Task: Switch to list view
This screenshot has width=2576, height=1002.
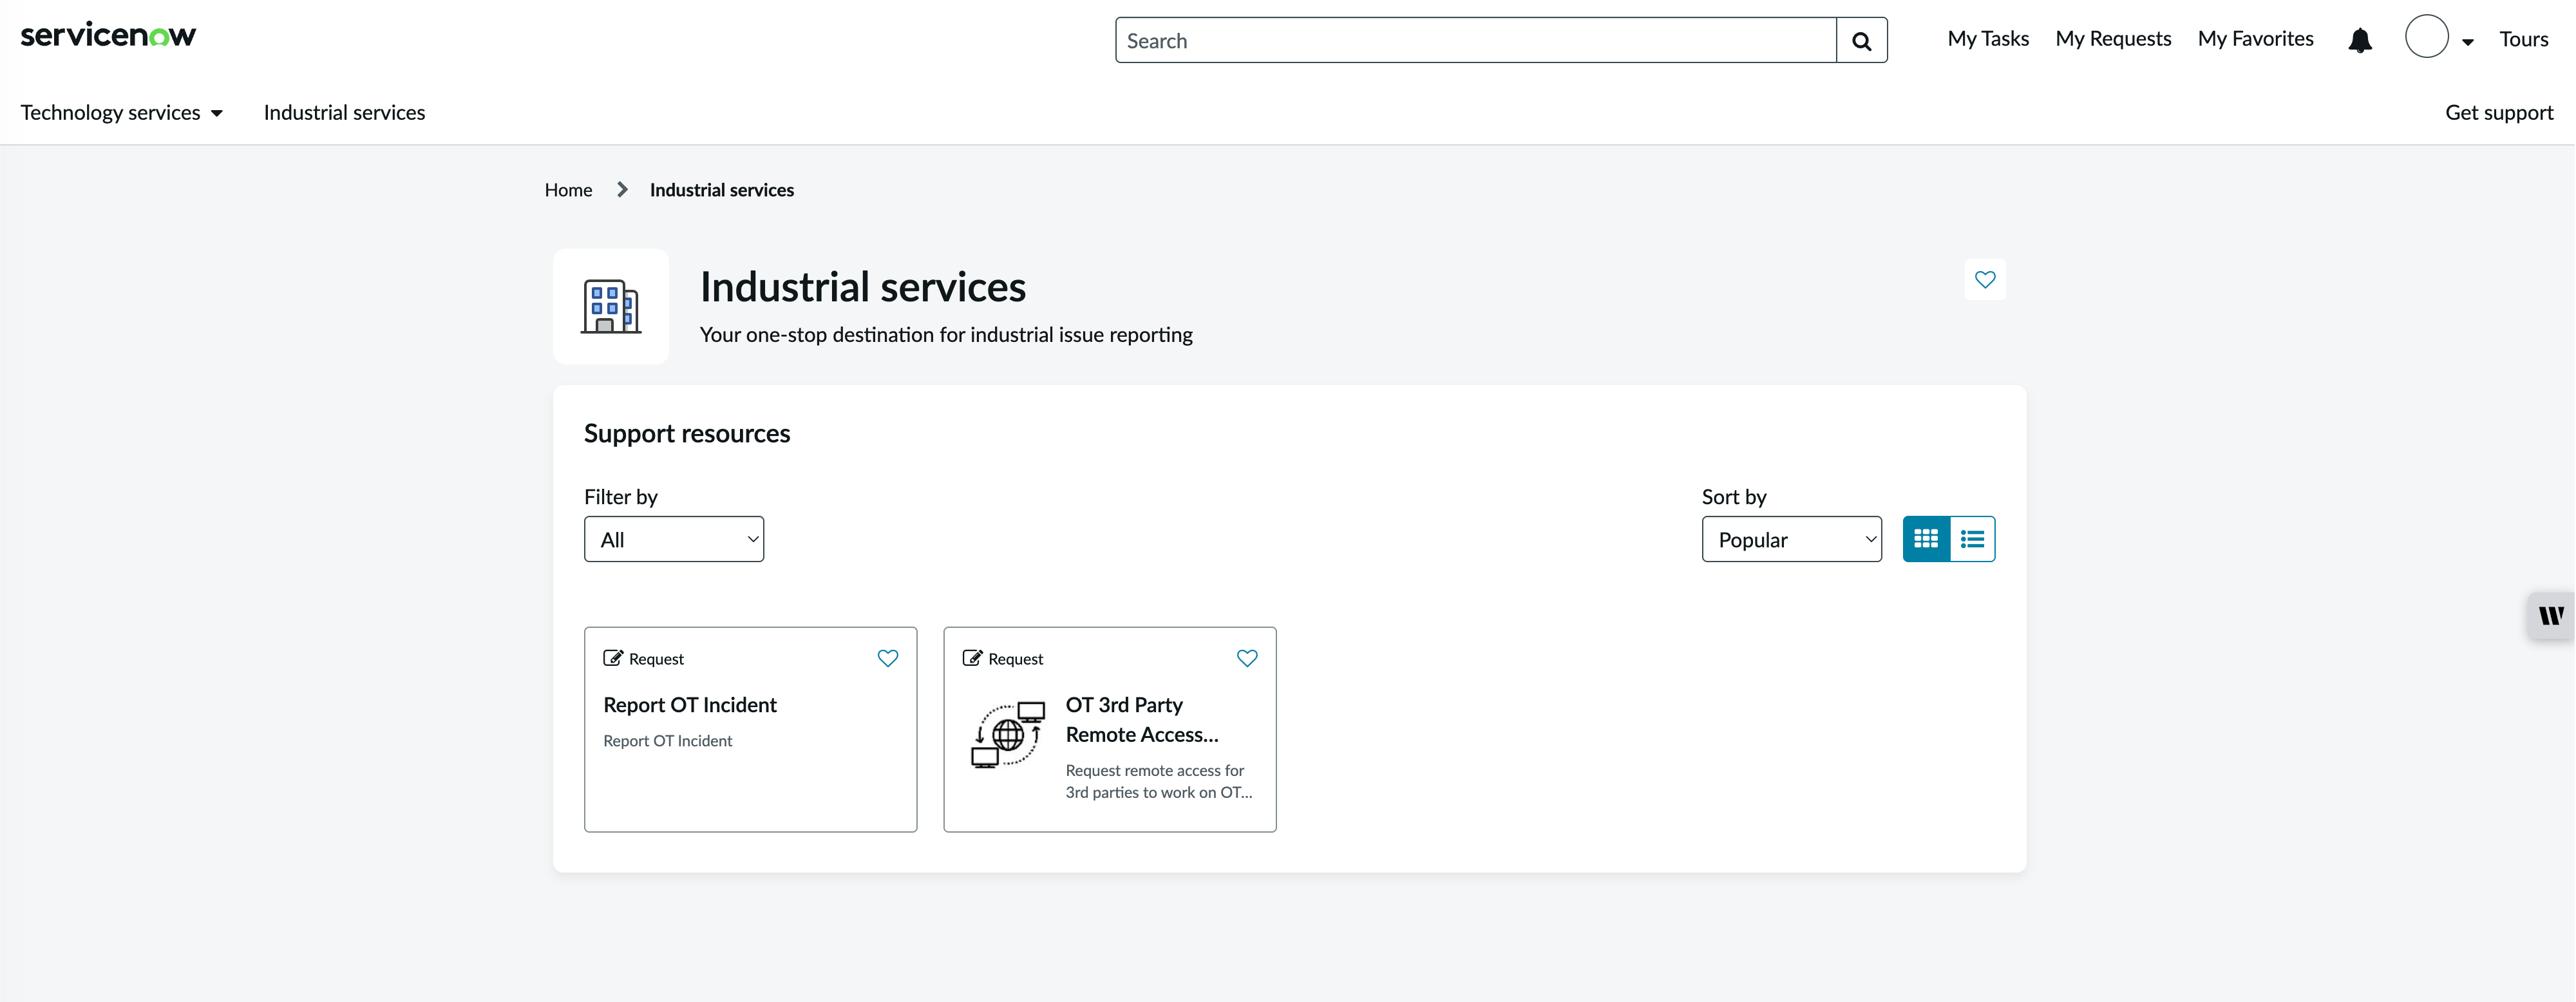Action: [1972, 539]
